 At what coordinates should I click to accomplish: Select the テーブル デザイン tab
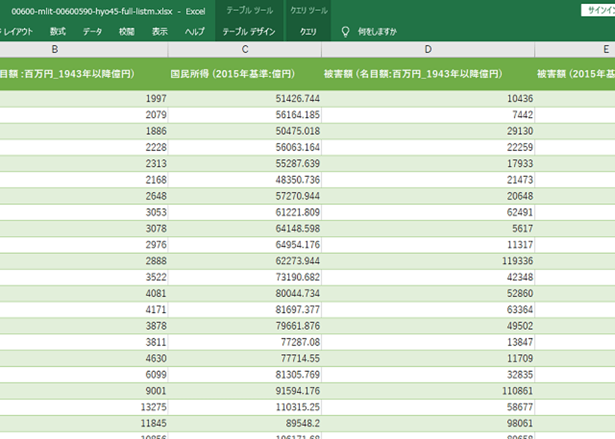[249, 32]
